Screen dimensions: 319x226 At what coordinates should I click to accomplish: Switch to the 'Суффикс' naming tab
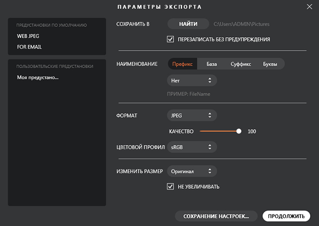pyautogui.click(x=241, y=64)
